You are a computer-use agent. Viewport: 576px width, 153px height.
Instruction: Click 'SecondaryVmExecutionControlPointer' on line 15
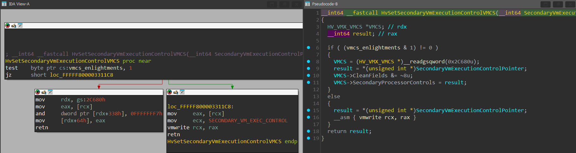click(x=470, y=110)
